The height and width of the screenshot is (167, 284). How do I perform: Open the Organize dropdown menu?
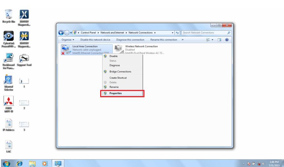coord(68,40)
